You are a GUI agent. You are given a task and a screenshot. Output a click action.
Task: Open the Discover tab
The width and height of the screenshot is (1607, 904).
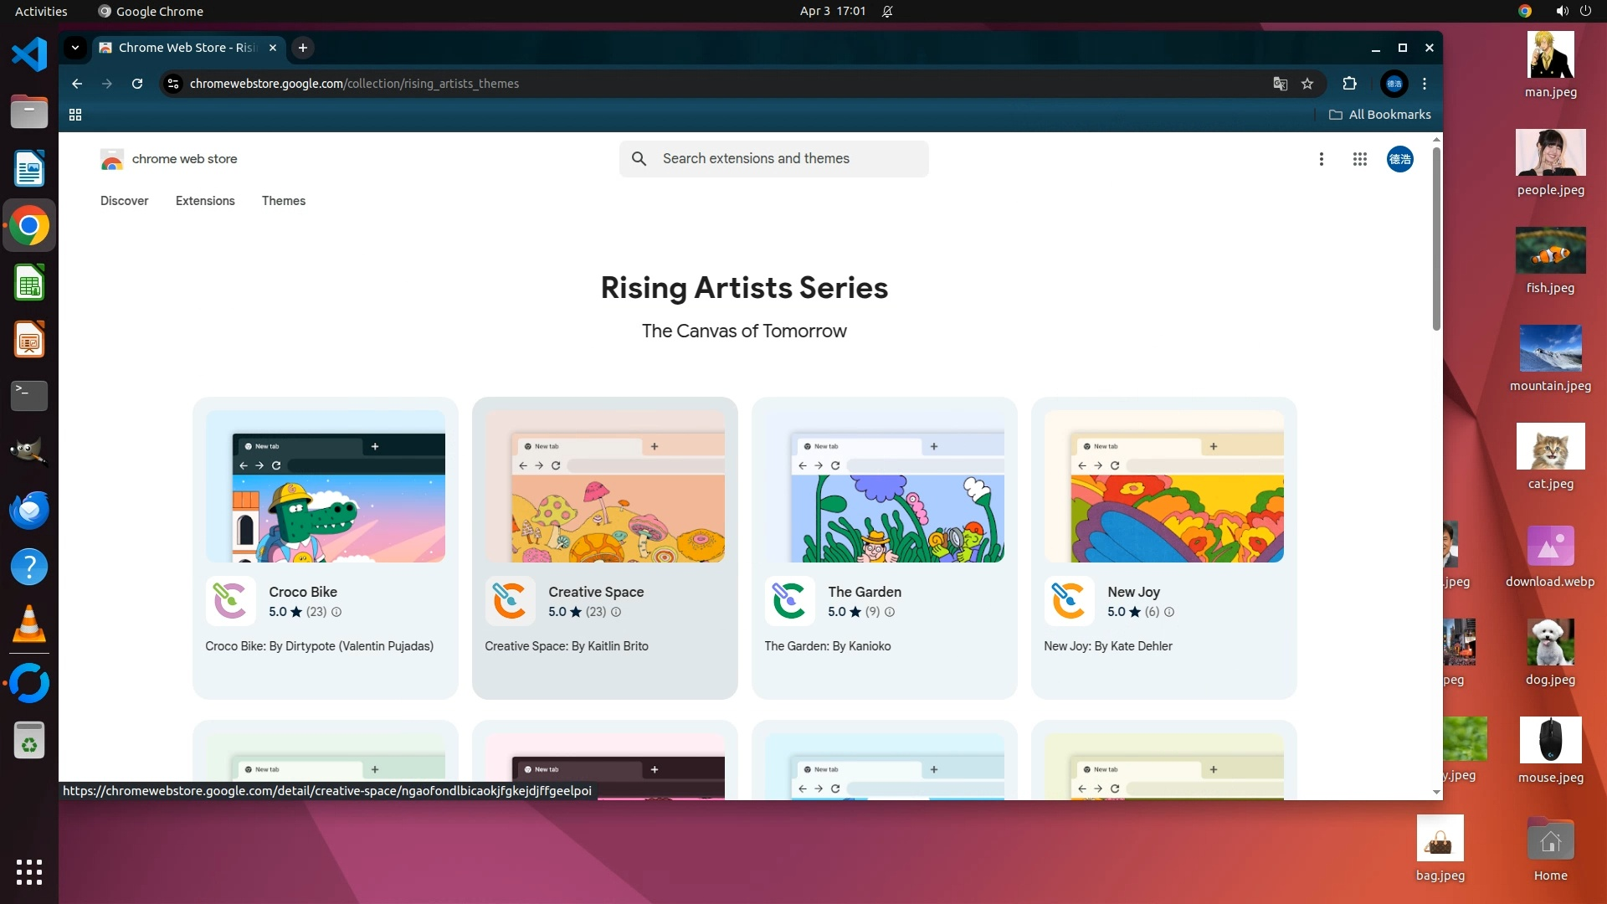[124, 201]
